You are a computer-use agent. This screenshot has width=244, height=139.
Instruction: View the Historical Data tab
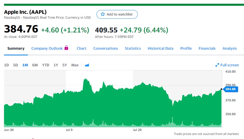coord(160,49)
